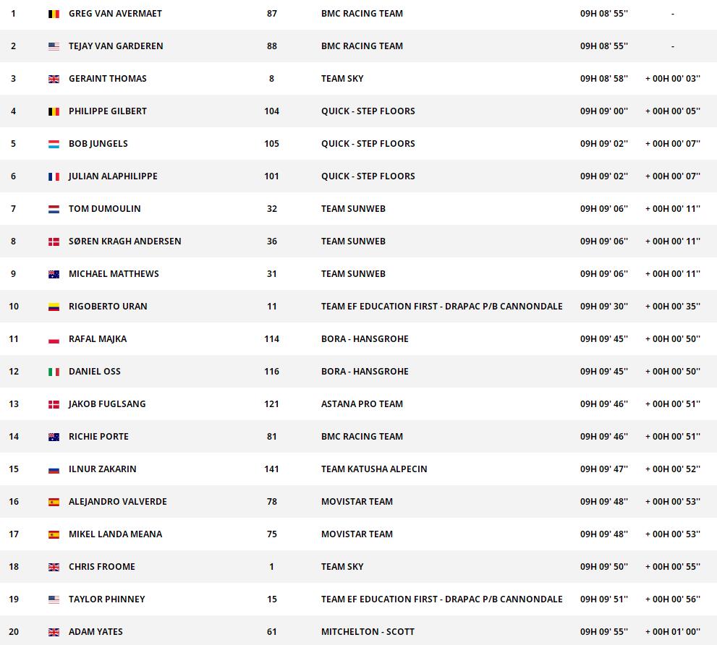Click bib number 121 of Jakob Fuglsang
The image size is (717, 645).
(x=272, y=404)
